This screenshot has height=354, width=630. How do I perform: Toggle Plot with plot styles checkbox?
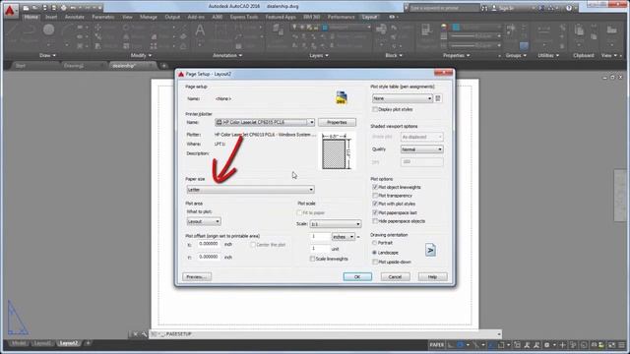click(375, 204)
